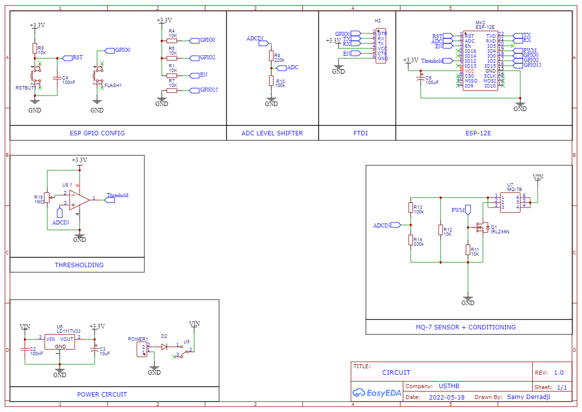Click the "ESP GPIO CONFIG" section label

(97, 133)
